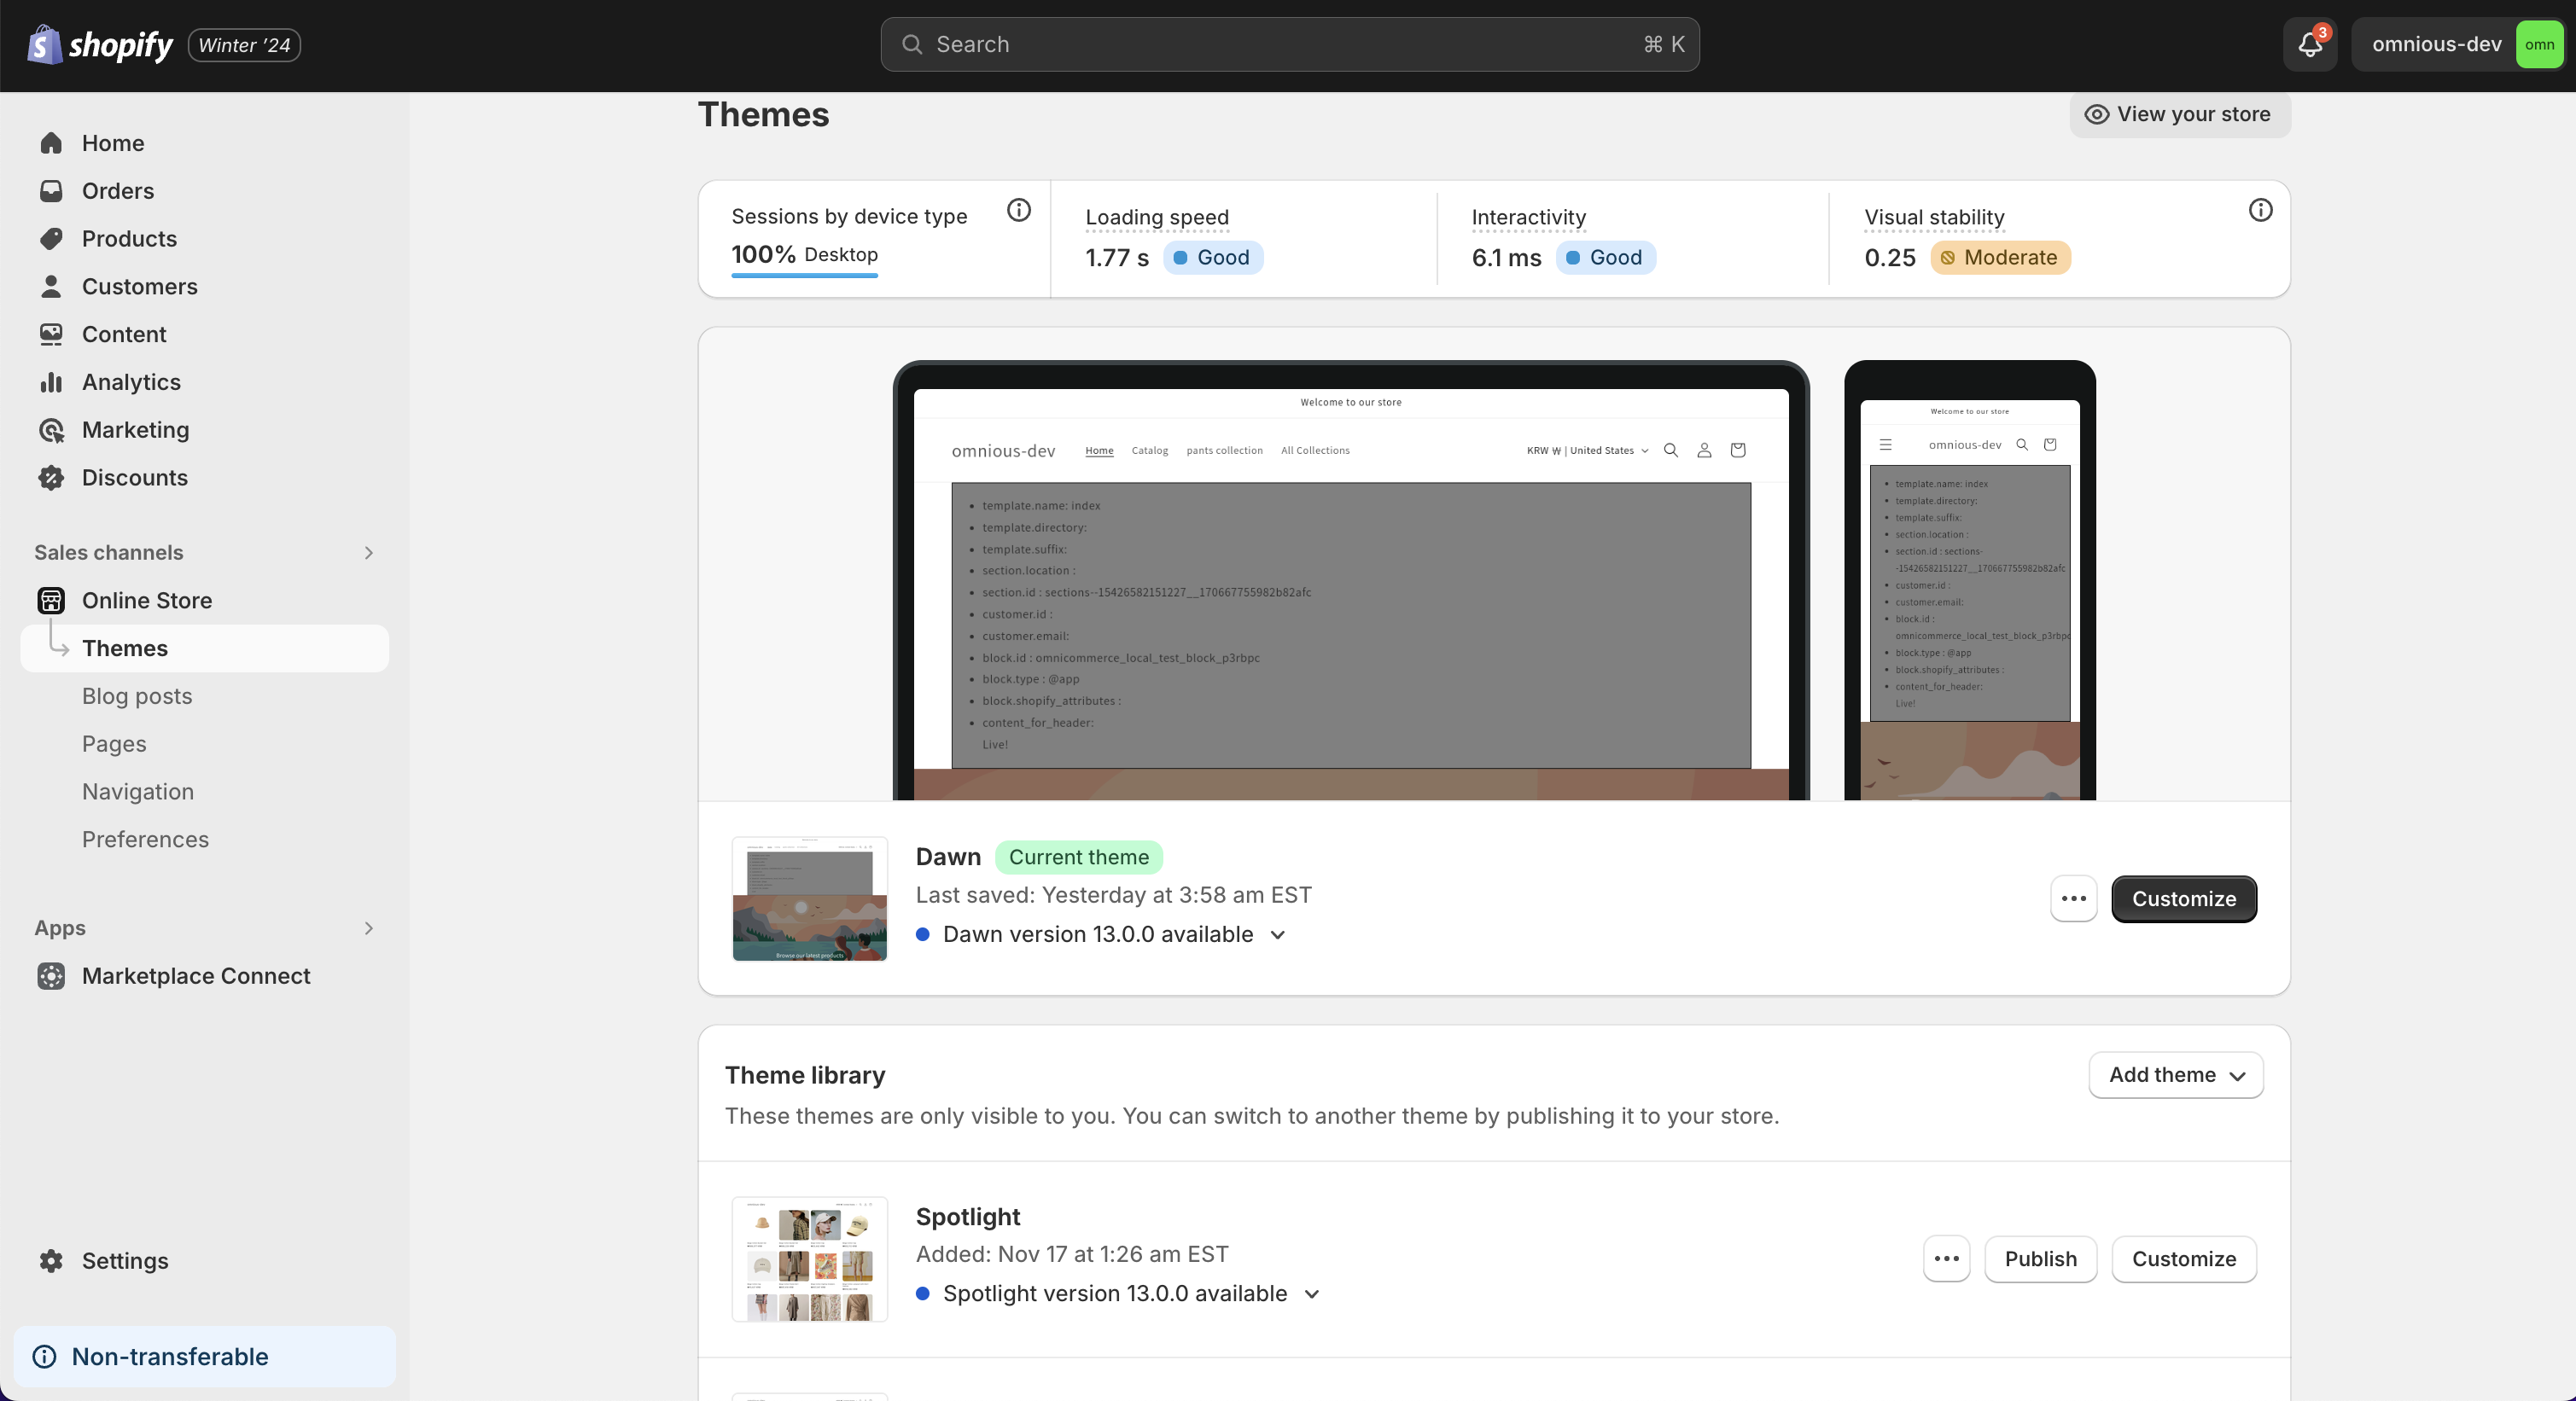Screen dimensions: 2576x1401
Task: Click the Customize button for Dawn theme
Action: (2184, 899)
